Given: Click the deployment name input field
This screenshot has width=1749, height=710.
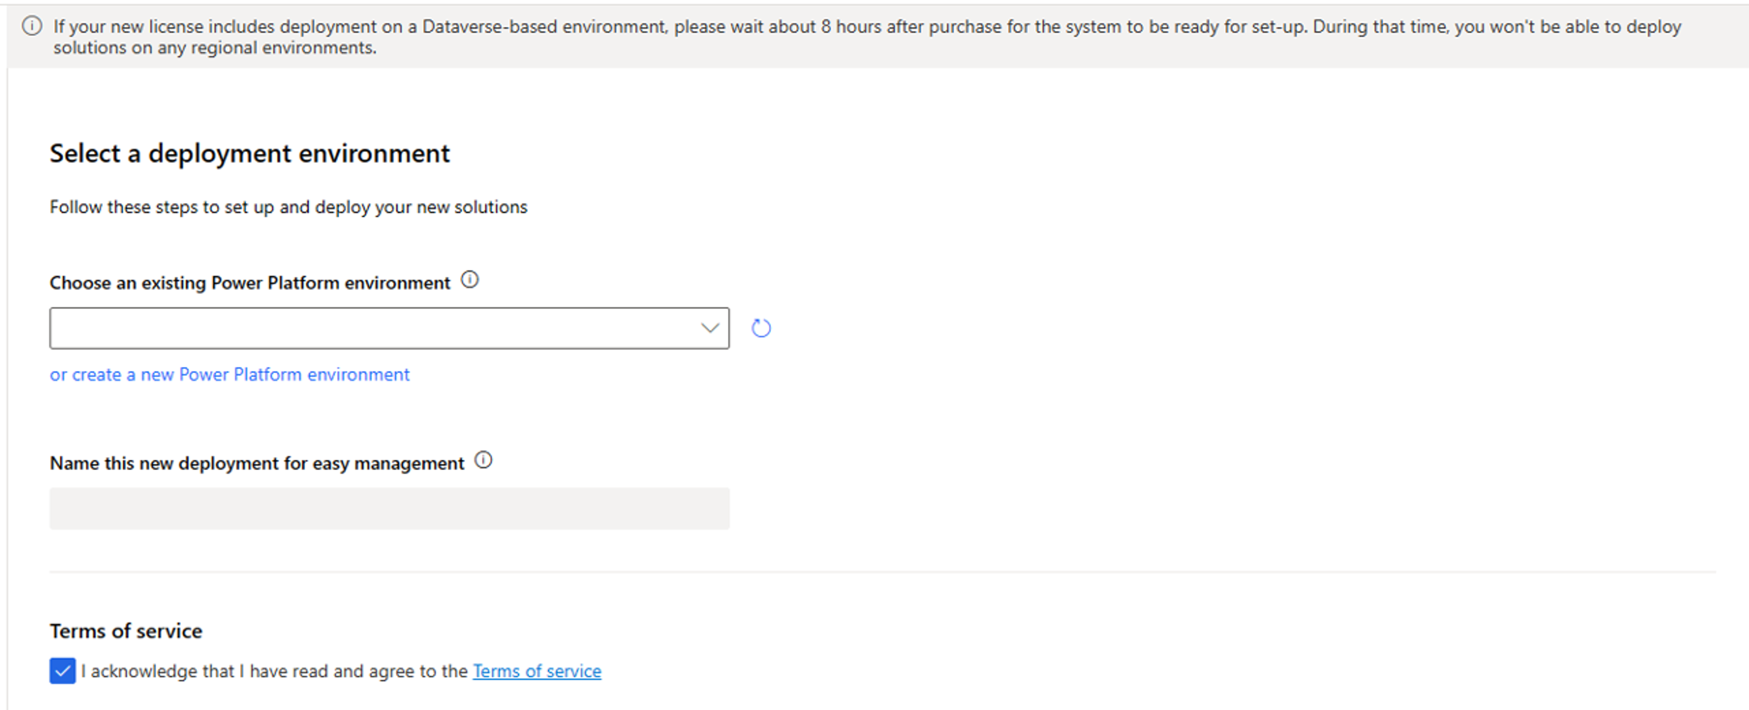Looking at the screenshot, I should click(389, 509).
